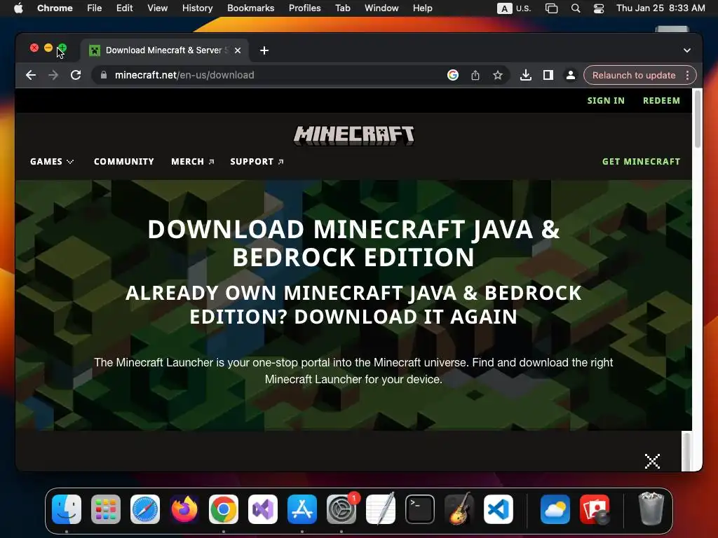Open the View menu
This screenshot has height=538, width=718.
click(x=158, y=8)
